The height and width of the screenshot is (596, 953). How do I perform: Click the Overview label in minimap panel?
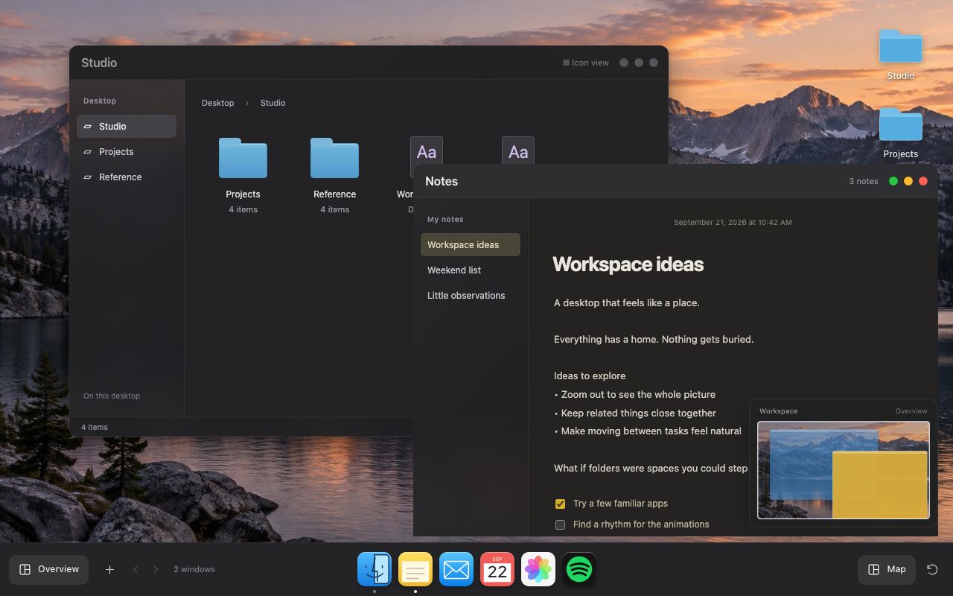pyautogui.click(x=911, y=411)
